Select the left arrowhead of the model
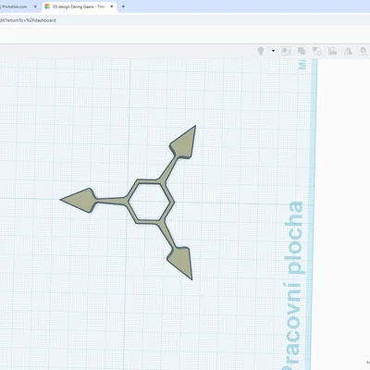 click(79, 200)
